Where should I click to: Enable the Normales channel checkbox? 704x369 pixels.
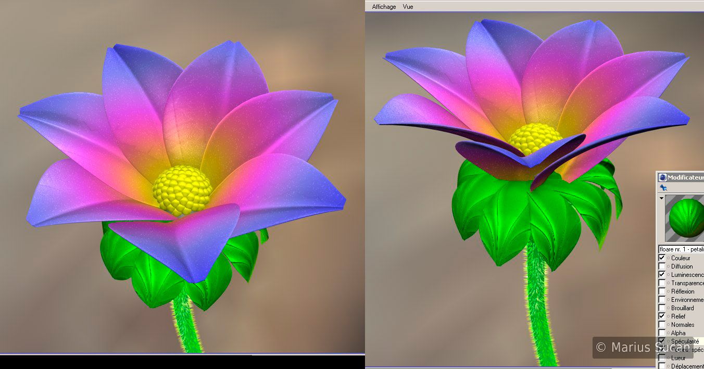(x=662, y=324)
